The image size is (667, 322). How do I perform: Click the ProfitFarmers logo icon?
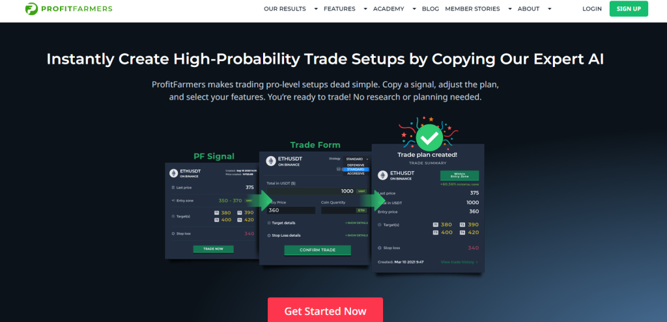tap(31, 8)
